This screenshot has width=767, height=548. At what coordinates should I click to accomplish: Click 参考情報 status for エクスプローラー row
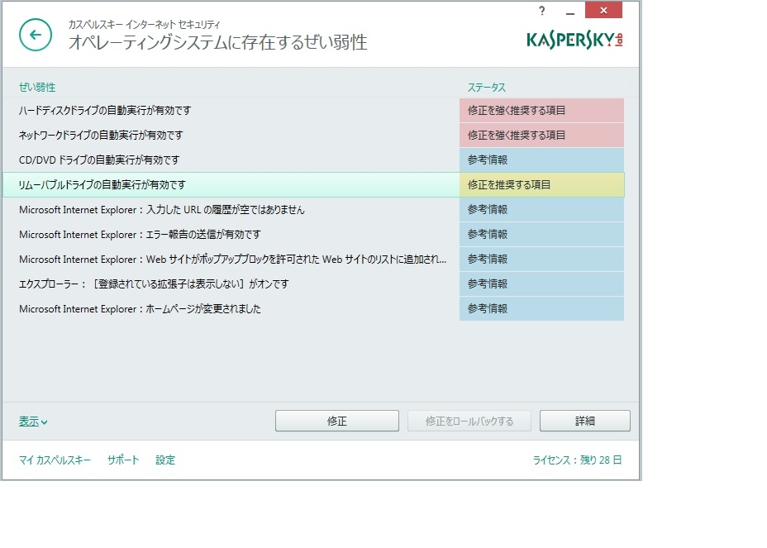(x=541, y=284)
